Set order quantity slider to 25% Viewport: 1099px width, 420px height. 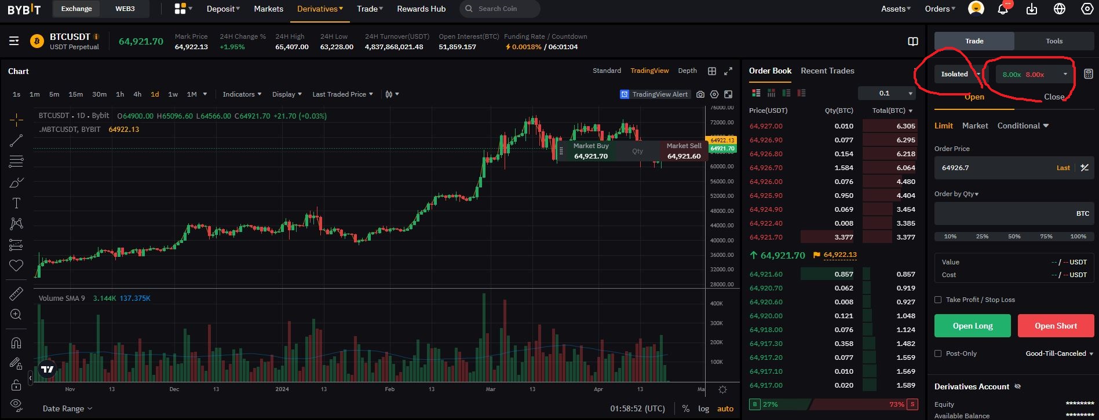point(982,237)
